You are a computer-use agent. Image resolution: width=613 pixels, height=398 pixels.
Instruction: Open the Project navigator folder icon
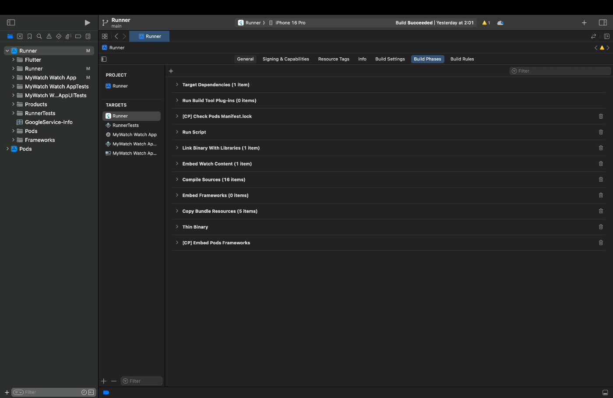pyautogui.click(x=10, y=36)
